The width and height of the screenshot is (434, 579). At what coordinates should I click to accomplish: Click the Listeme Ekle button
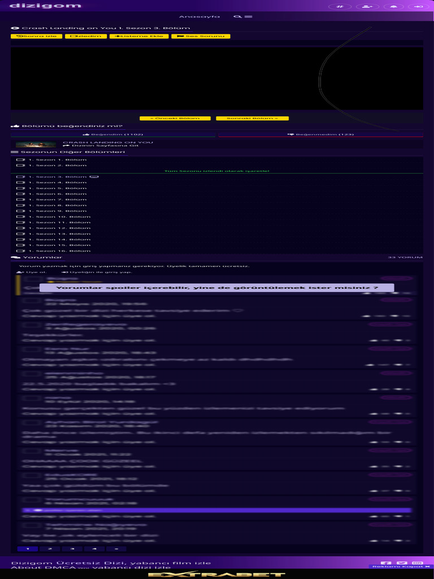click(139, 36)
